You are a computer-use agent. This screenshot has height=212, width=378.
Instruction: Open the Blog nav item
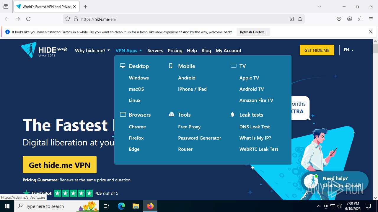click(x=206, y=50)
